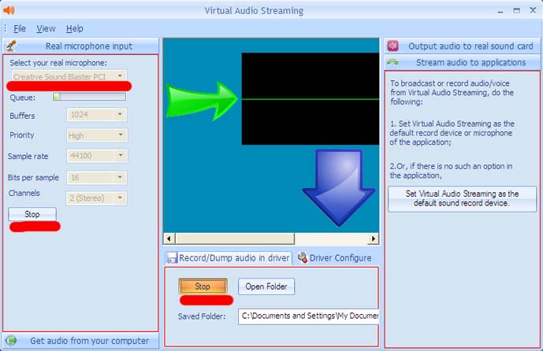
Task: Click the menu bar drag grip
Action: click(x=6, y=28)
